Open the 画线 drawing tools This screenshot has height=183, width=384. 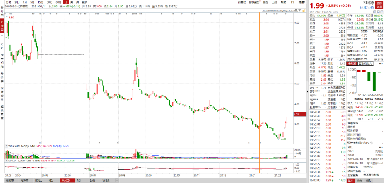tap(265, 2)
